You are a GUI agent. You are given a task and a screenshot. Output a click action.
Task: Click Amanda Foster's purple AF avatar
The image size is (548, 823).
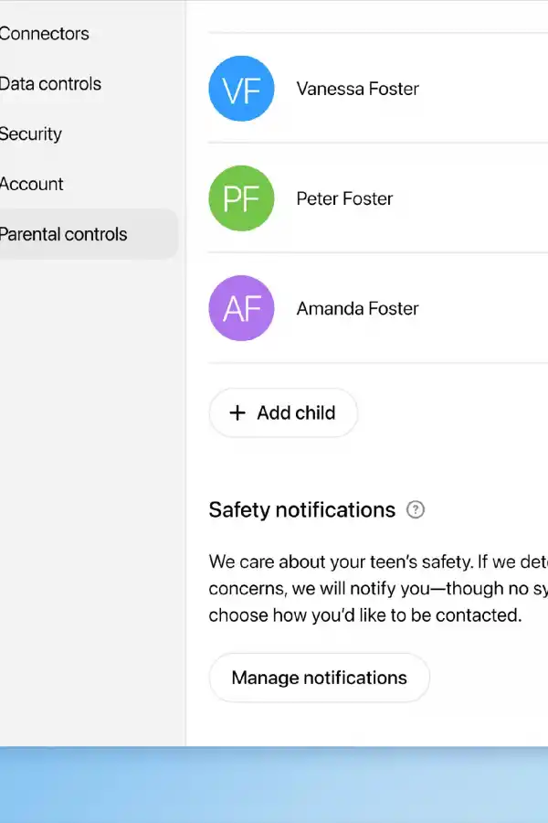pyautogui.click(x=241, y=308)
